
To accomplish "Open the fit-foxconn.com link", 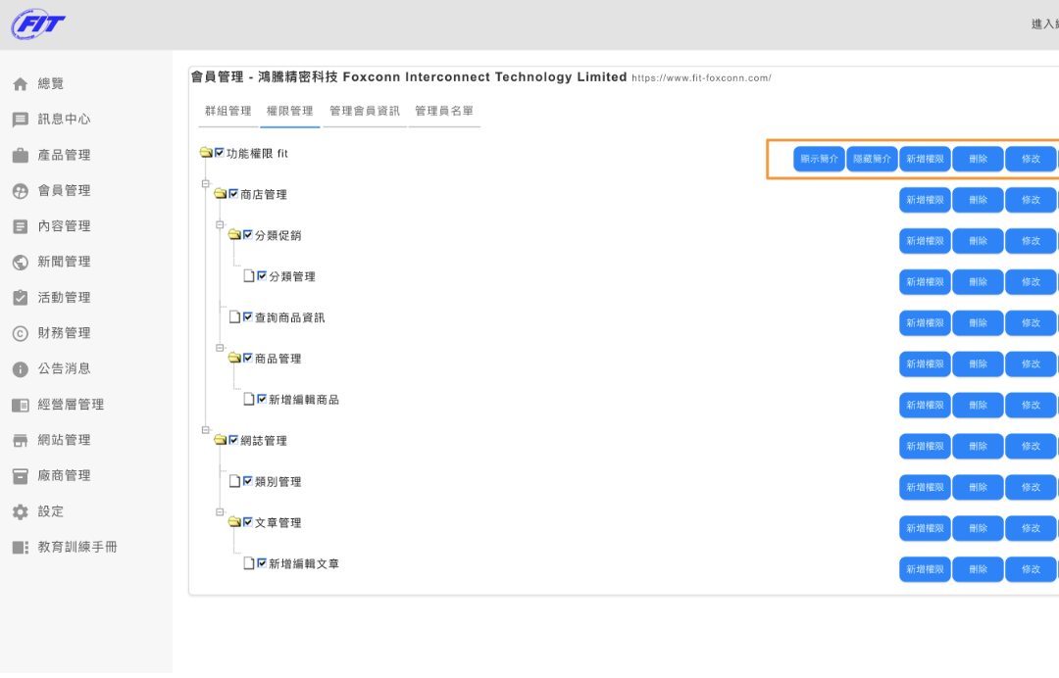I will pyautogui.click(x=701, y=78).
